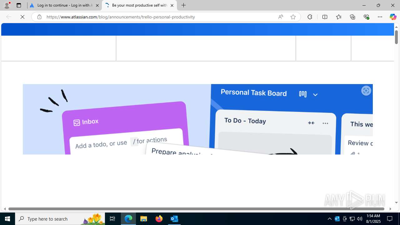This screenshot has width=400, height=225.
Task: Turn on Read aloud
Action: click(x=281, y=17)
